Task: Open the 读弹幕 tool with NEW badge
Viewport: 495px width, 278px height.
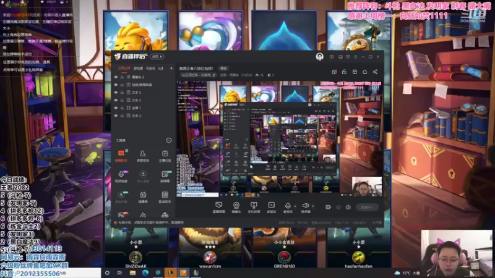Action: click(165, 177)
